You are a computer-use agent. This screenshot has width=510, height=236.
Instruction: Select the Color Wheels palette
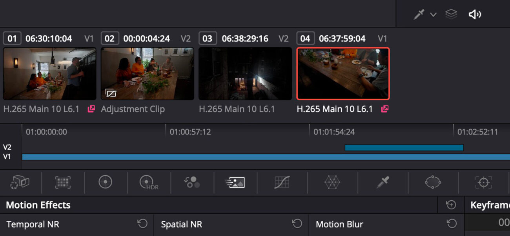point(105,182)
